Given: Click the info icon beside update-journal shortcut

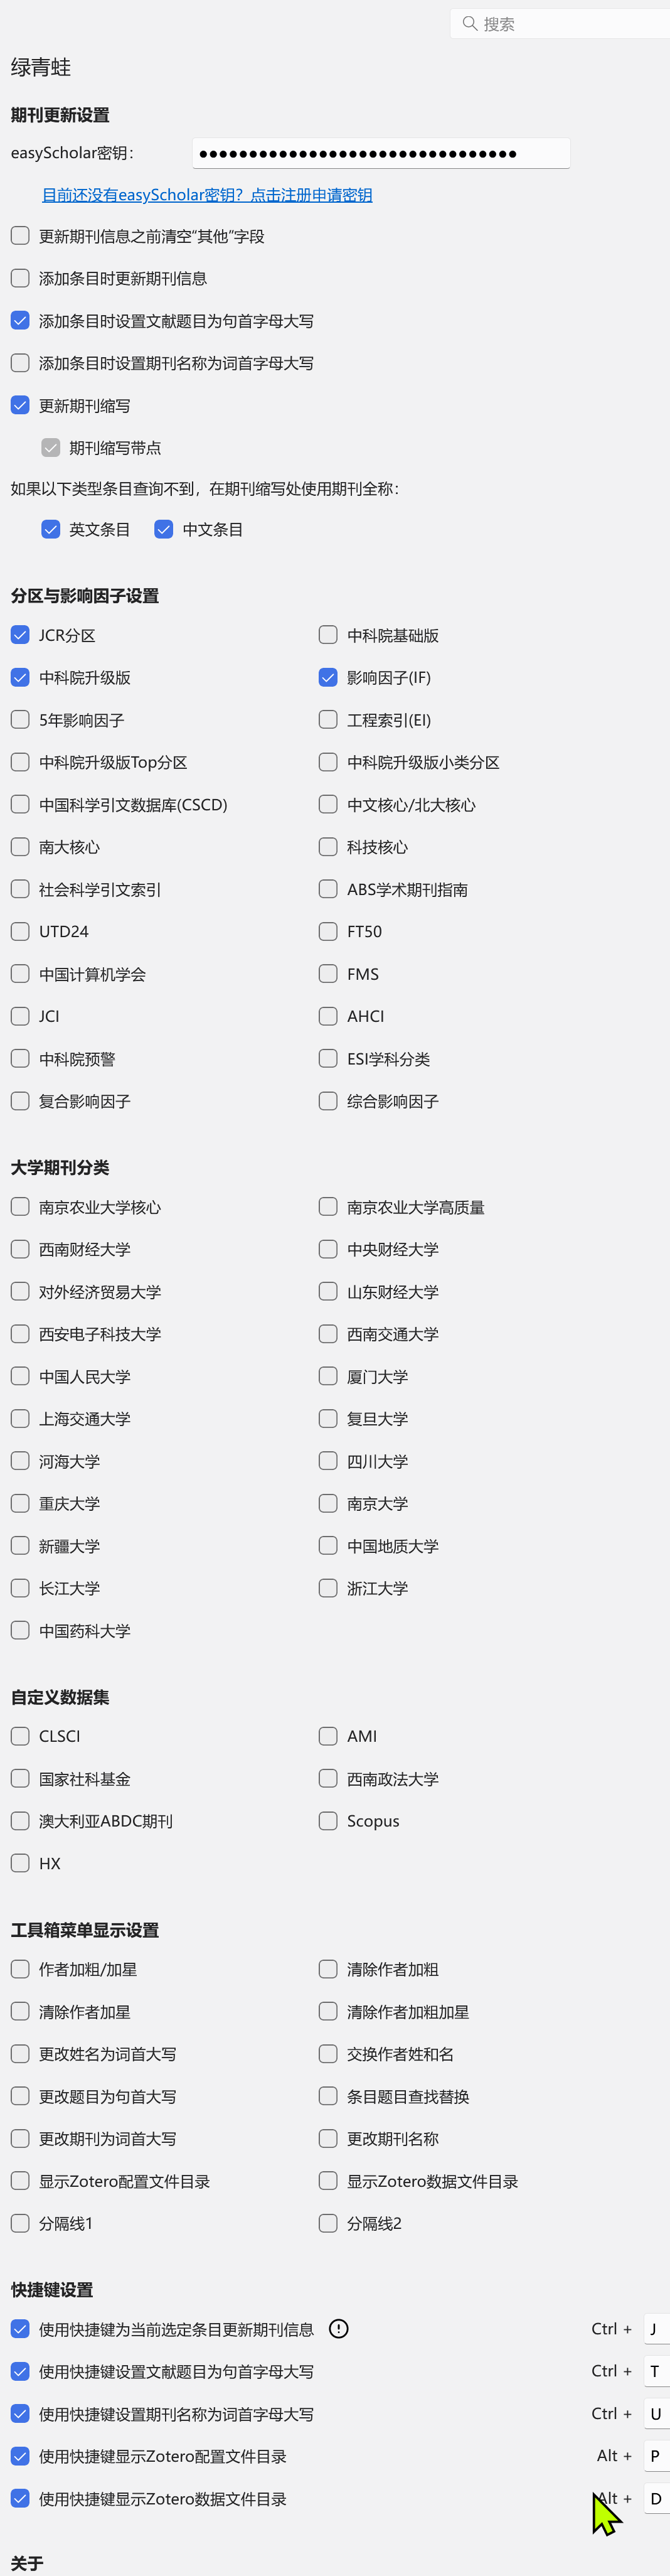Looking at the screenshot, I should click(339, 2329).
